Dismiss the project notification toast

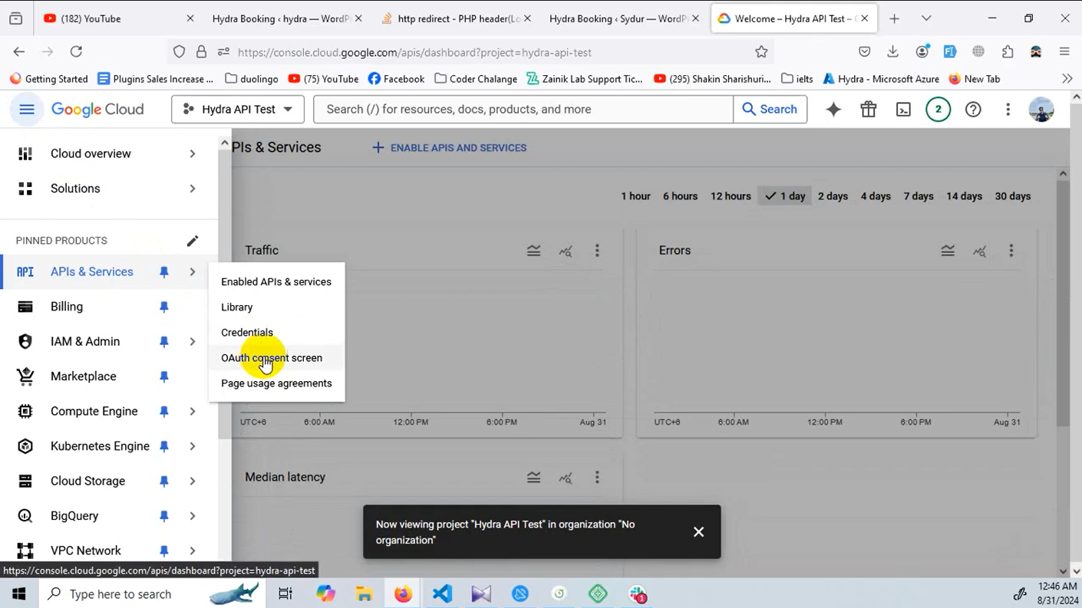698,532
